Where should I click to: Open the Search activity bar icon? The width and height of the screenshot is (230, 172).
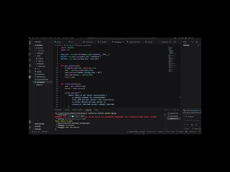tap(30, 48)
